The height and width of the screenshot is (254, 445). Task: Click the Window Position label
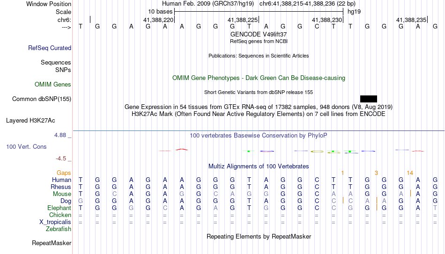(x=49, y=4)
